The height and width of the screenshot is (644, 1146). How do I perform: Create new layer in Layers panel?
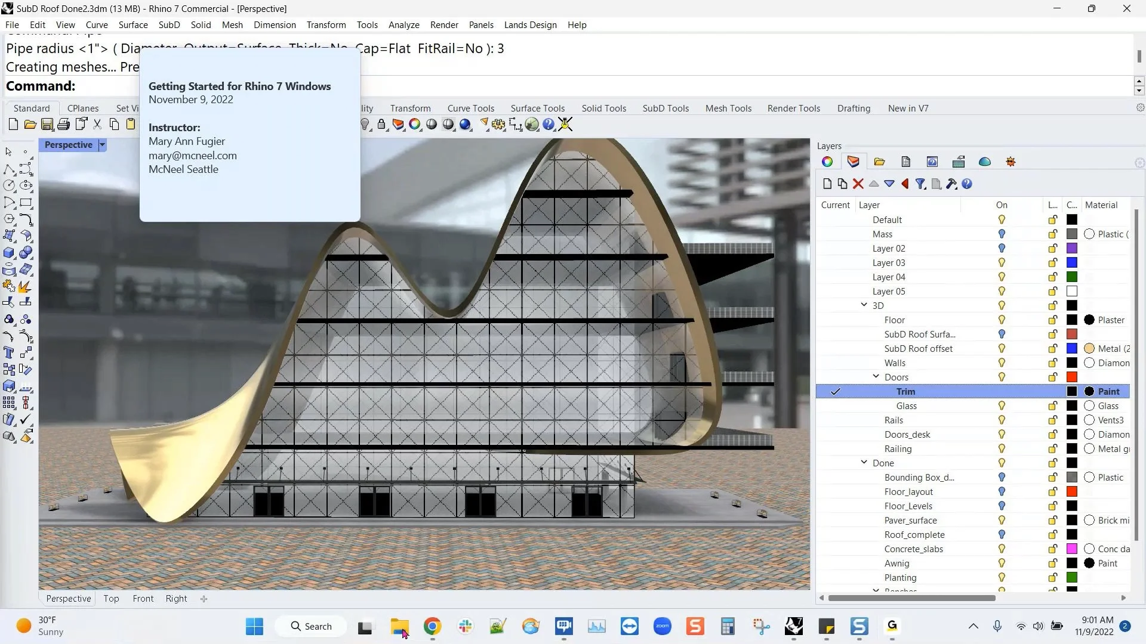[827, 184]
